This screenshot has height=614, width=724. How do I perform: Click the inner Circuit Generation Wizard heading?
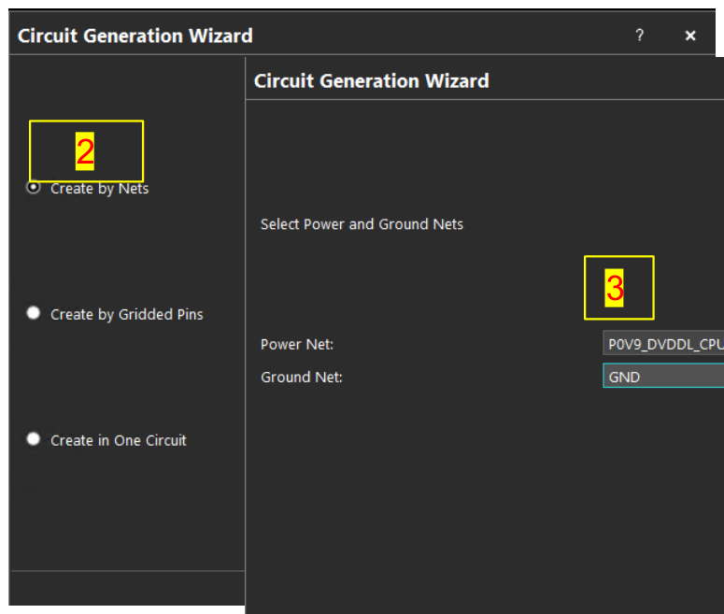click(371, 81)
